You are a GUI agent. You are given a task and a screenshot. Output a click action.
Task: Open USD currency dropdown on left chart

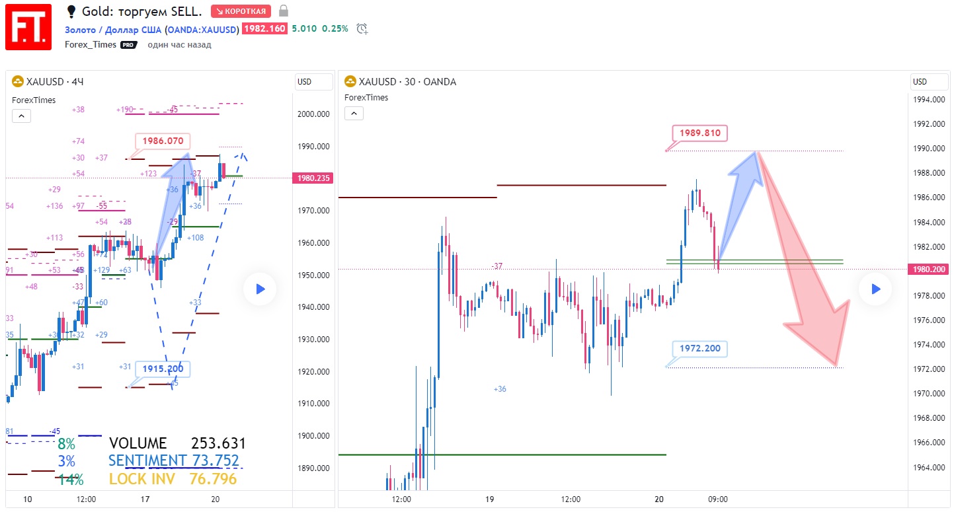[x=313, y=82]
